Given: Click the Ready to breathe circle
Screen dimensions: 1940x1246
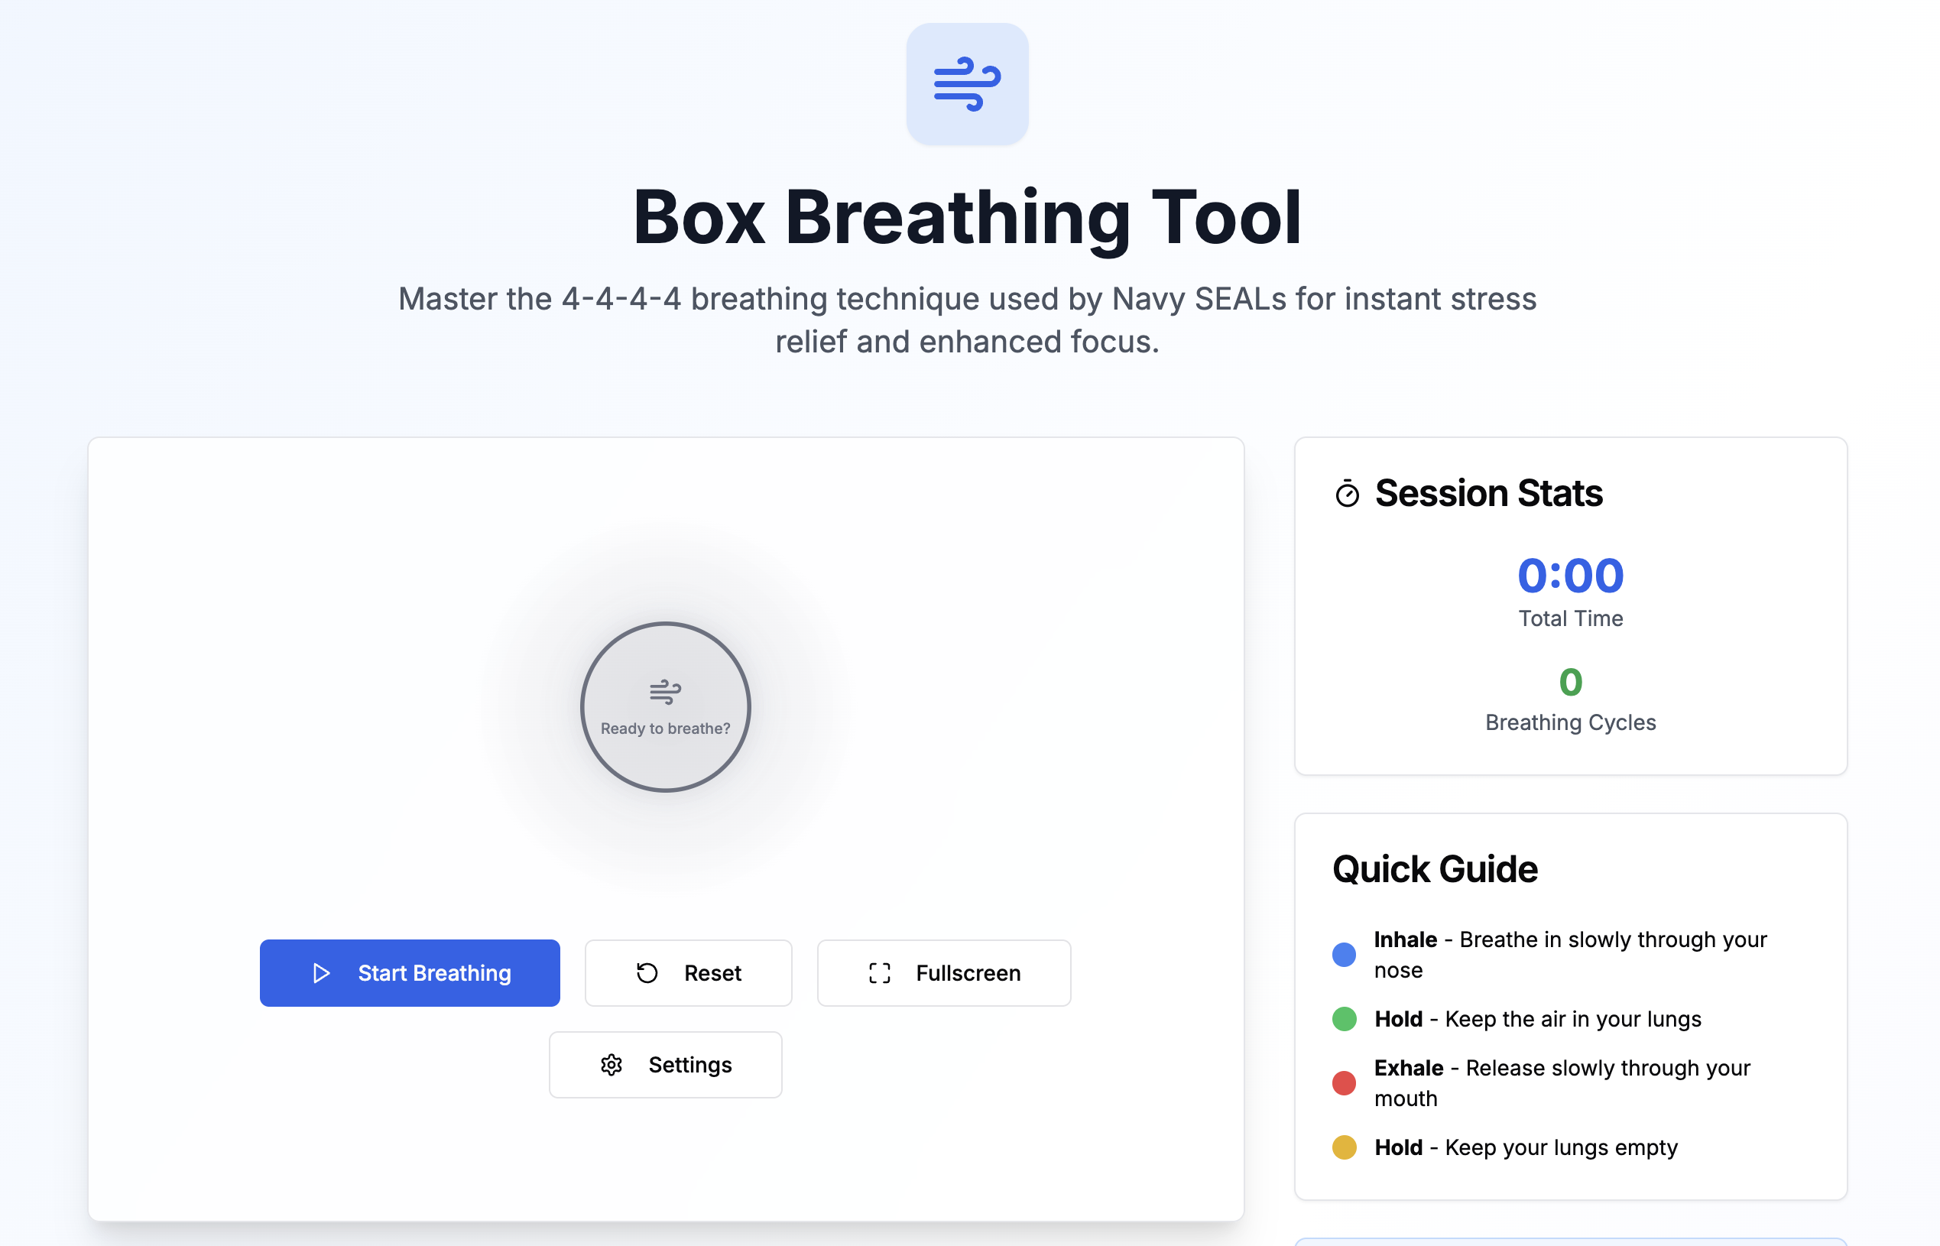Looking at the screenshot, I should 664,707.
